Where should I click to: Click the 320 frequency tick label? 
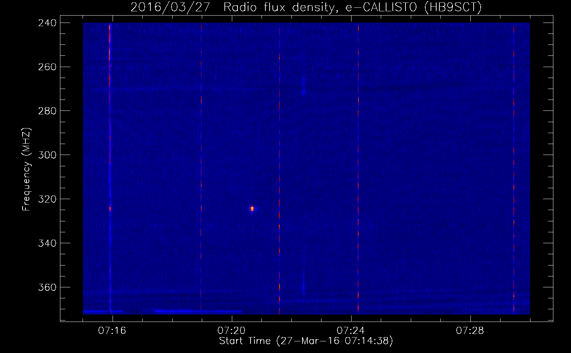pyautogui.click(x=47, y=199)
